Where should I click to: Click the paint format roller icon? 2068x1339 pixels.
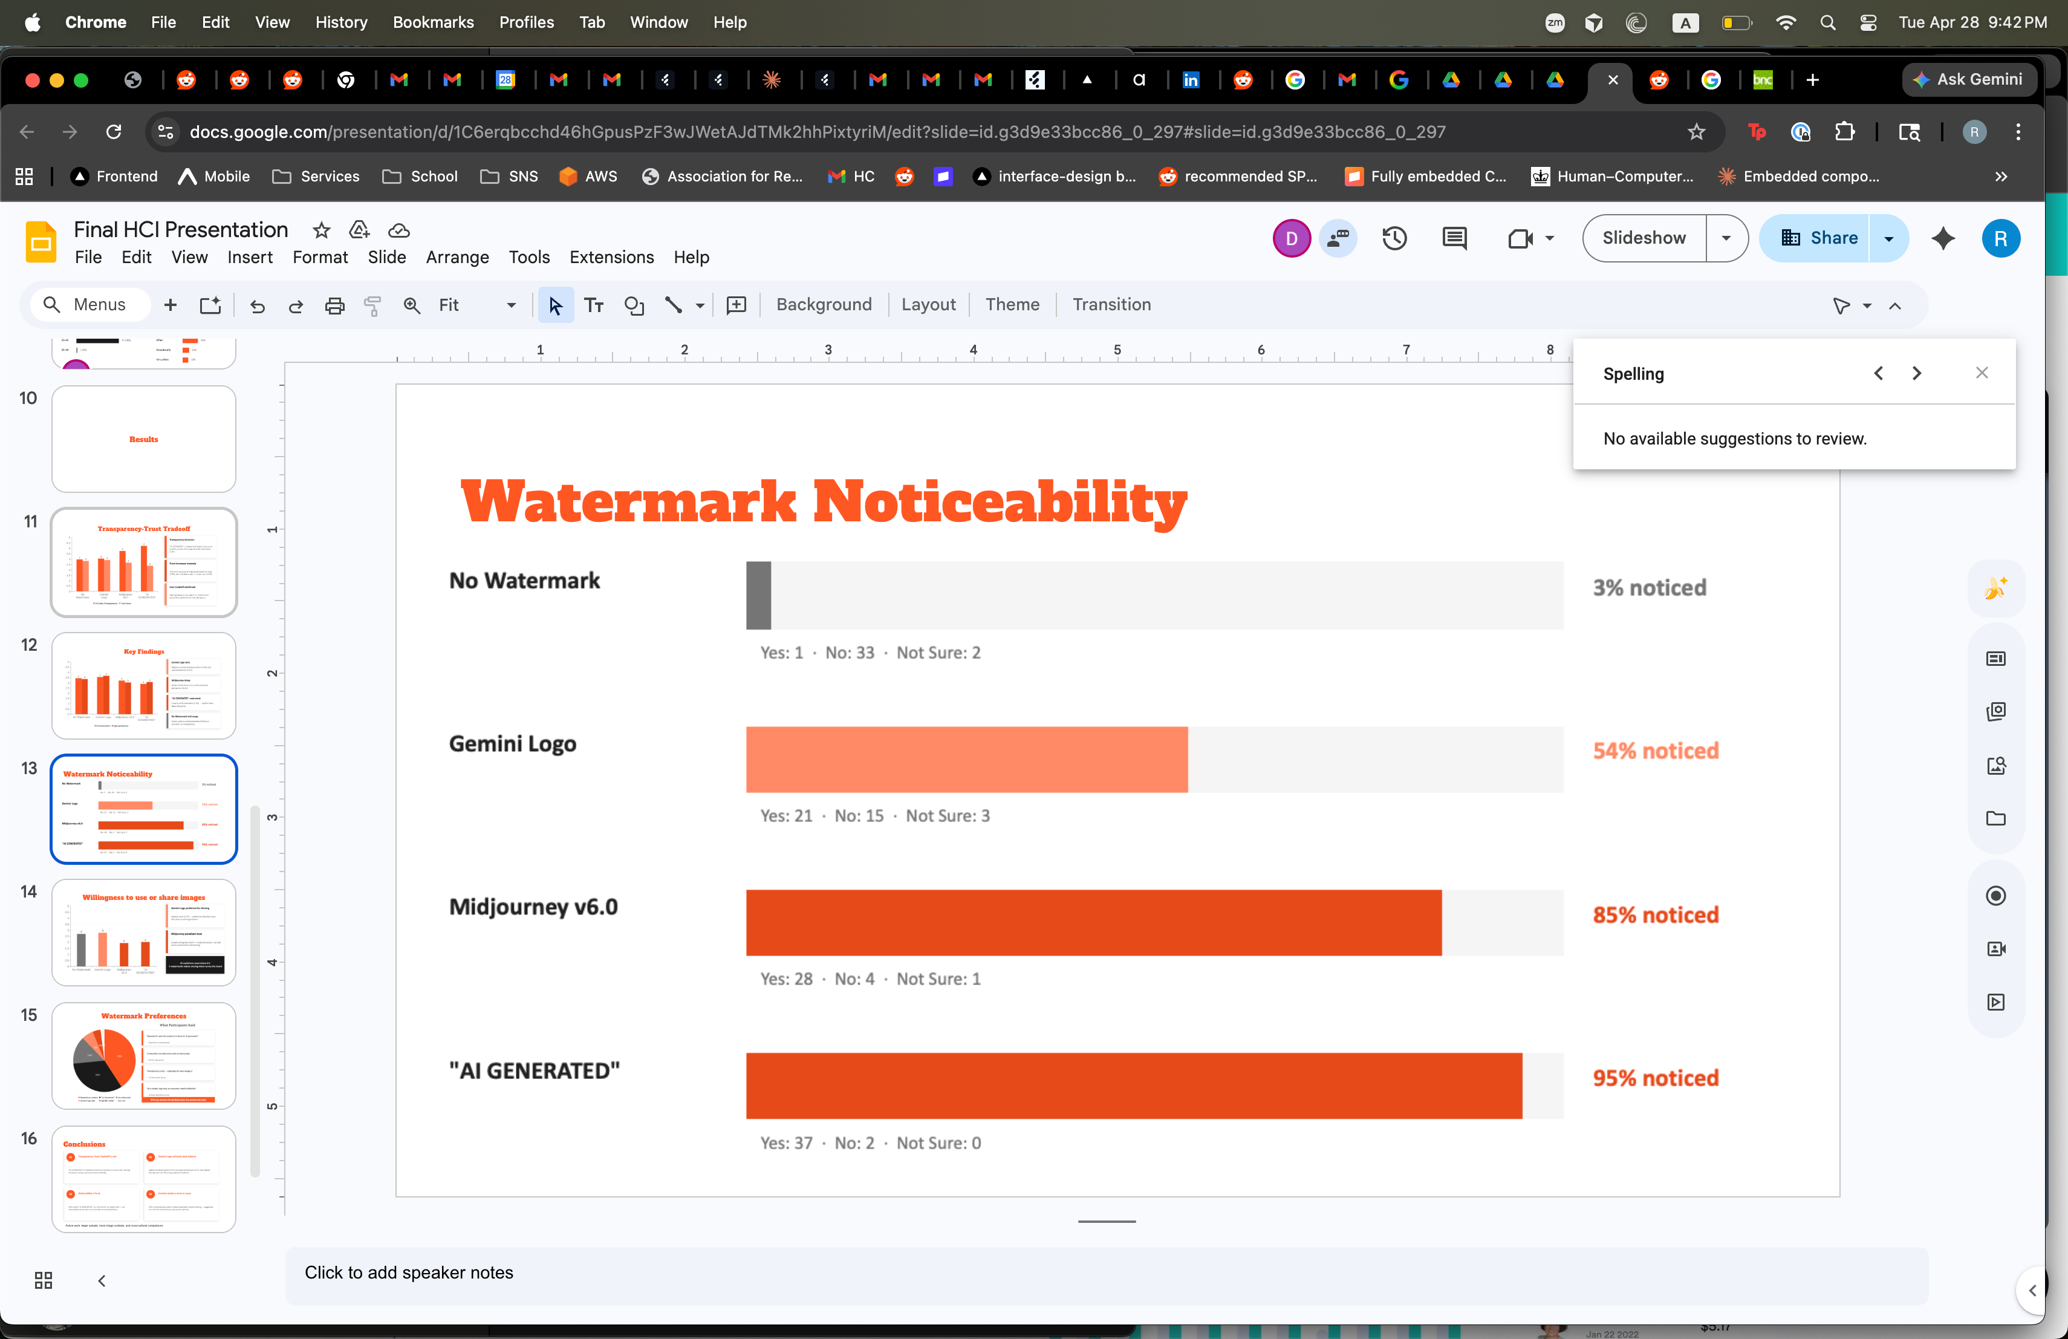point(372,305)
